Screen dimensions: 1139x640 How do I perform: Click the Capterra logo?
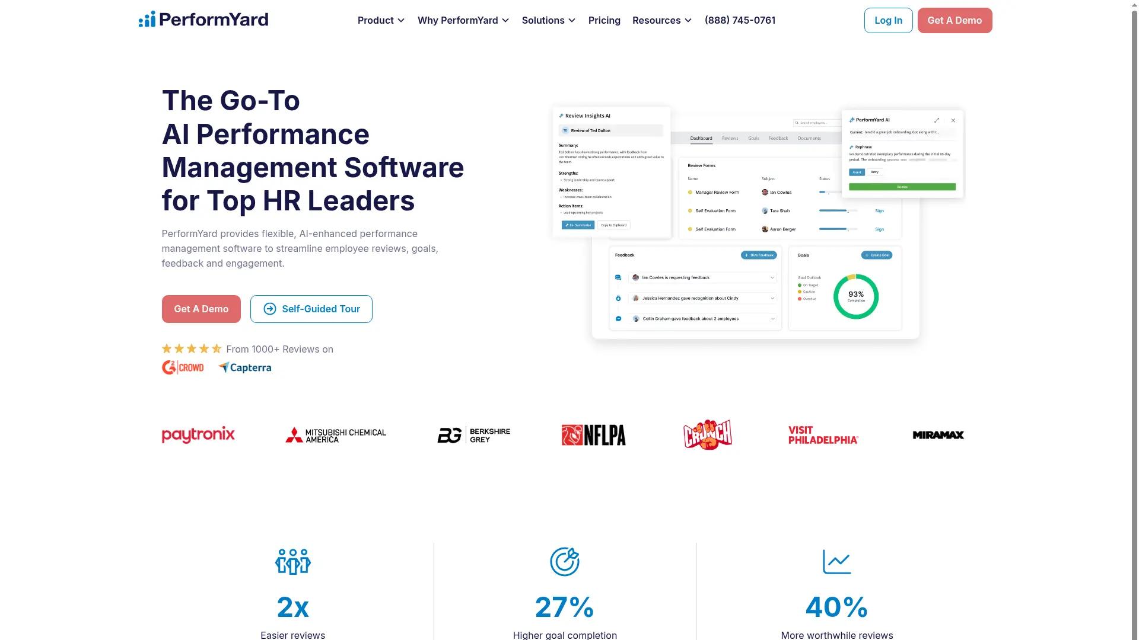tap(244, 367)
